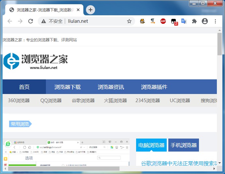Open the 谷歌浏览器 link
This screenshot has height=174, width=225.
click(83, 100)
